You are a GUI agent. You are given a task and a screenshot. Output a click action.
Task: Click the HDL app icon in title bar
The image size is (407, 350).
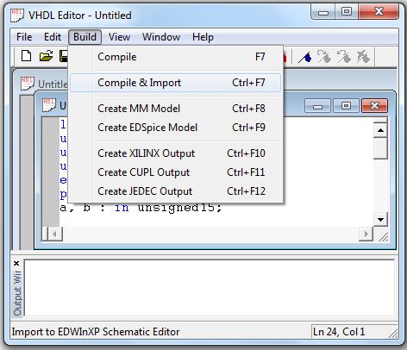17,16
